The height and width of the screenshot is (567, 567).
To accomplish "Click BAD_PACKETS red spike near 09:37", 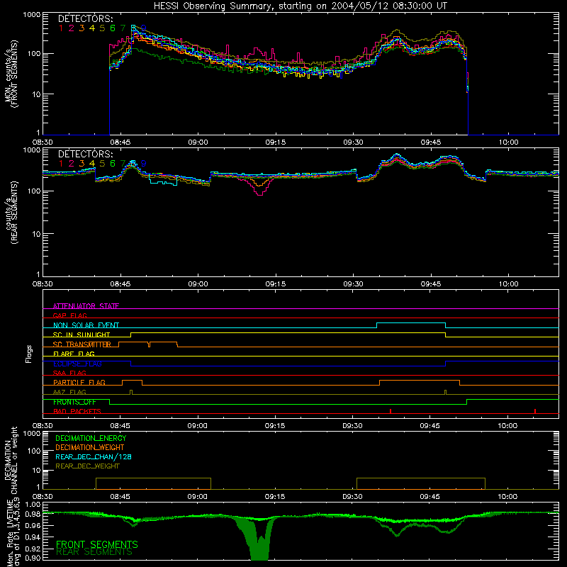I will click(x=391, y=411).
